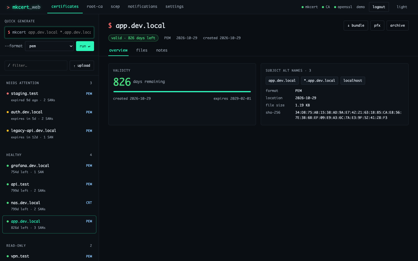Image resolution: width=418 pixels, height=261 pixels.
Task: Click the sha-256 fingerprint value
Action: click(x=348, y=115)
